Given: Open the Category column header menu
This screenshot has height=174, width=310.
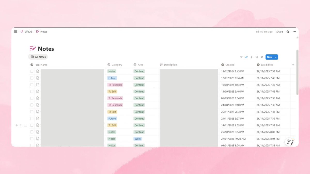Looking at the screenshot, I should [115, 65].
